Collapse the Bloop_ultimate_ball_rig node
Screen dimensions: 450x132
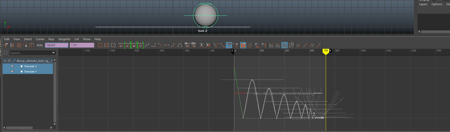(x=5, y=61)
